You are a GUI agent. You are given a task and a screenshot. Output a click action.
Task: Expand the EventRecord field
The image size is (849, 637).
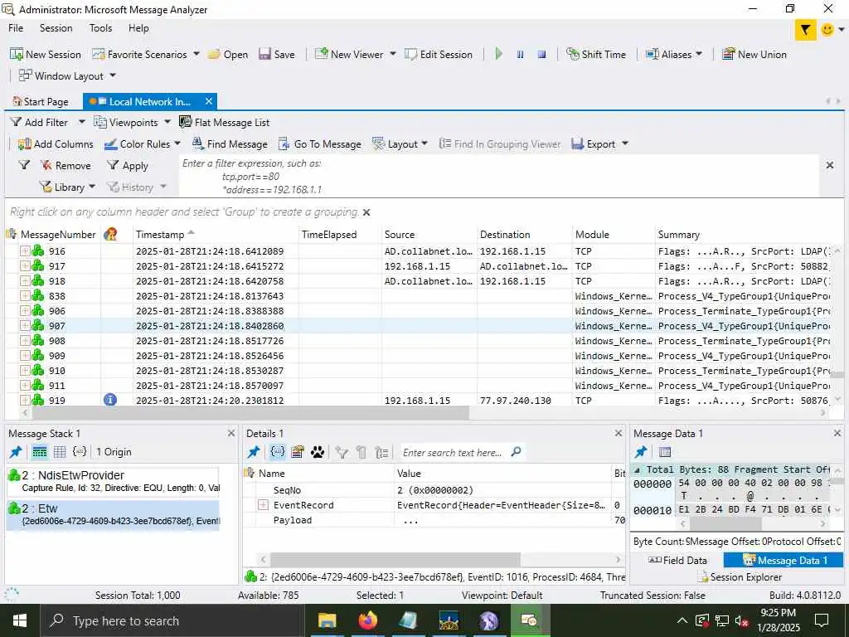(263, 505)
